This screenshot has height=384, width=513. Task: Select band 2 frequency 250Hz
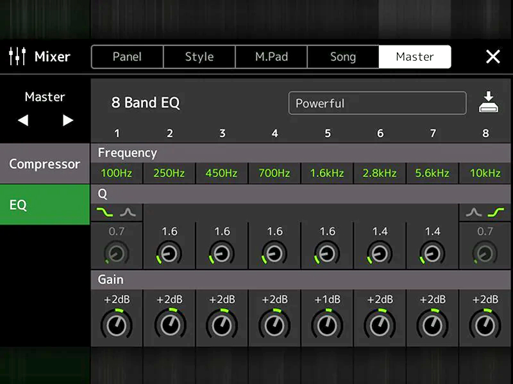click(169, 173)
